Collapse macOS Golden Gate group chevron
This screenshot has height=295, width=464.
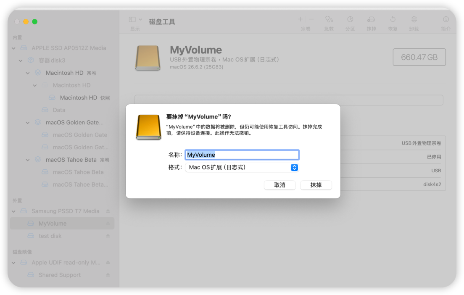[x=28, y=123]
